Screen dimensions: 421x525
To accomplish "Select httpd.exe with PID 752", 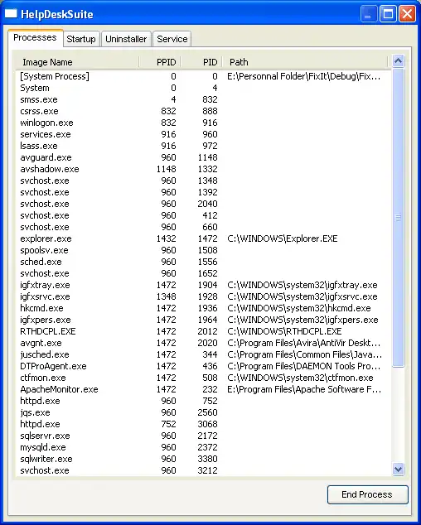I will point(203,401).
